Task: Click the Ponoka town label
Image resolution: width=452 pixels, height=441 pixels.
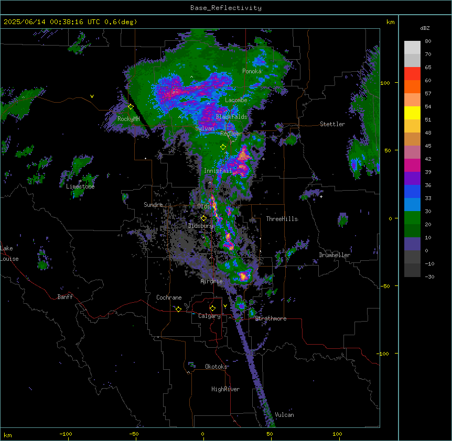Action: click(x=252, y=71)
